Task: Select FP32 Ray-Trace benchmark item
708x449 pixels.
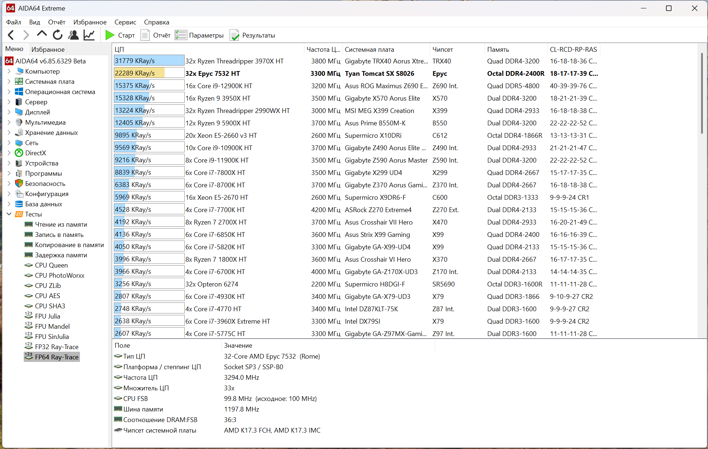Action: click(x=57, y=347)
